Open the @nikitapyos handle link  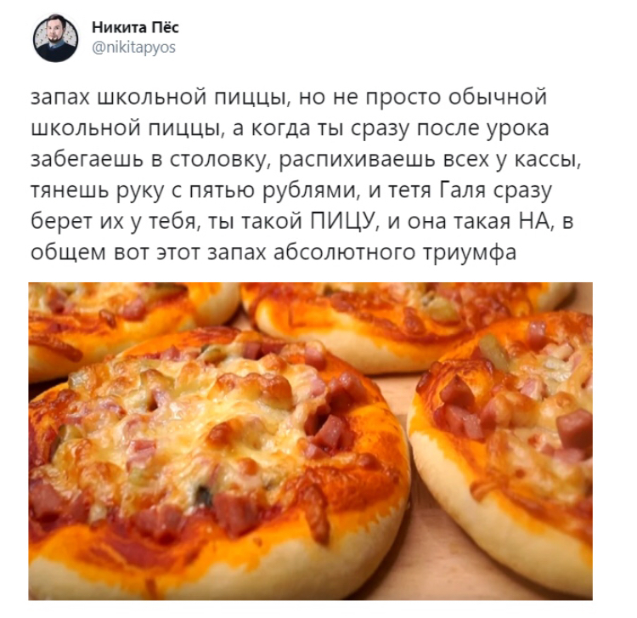coord(134,47)
